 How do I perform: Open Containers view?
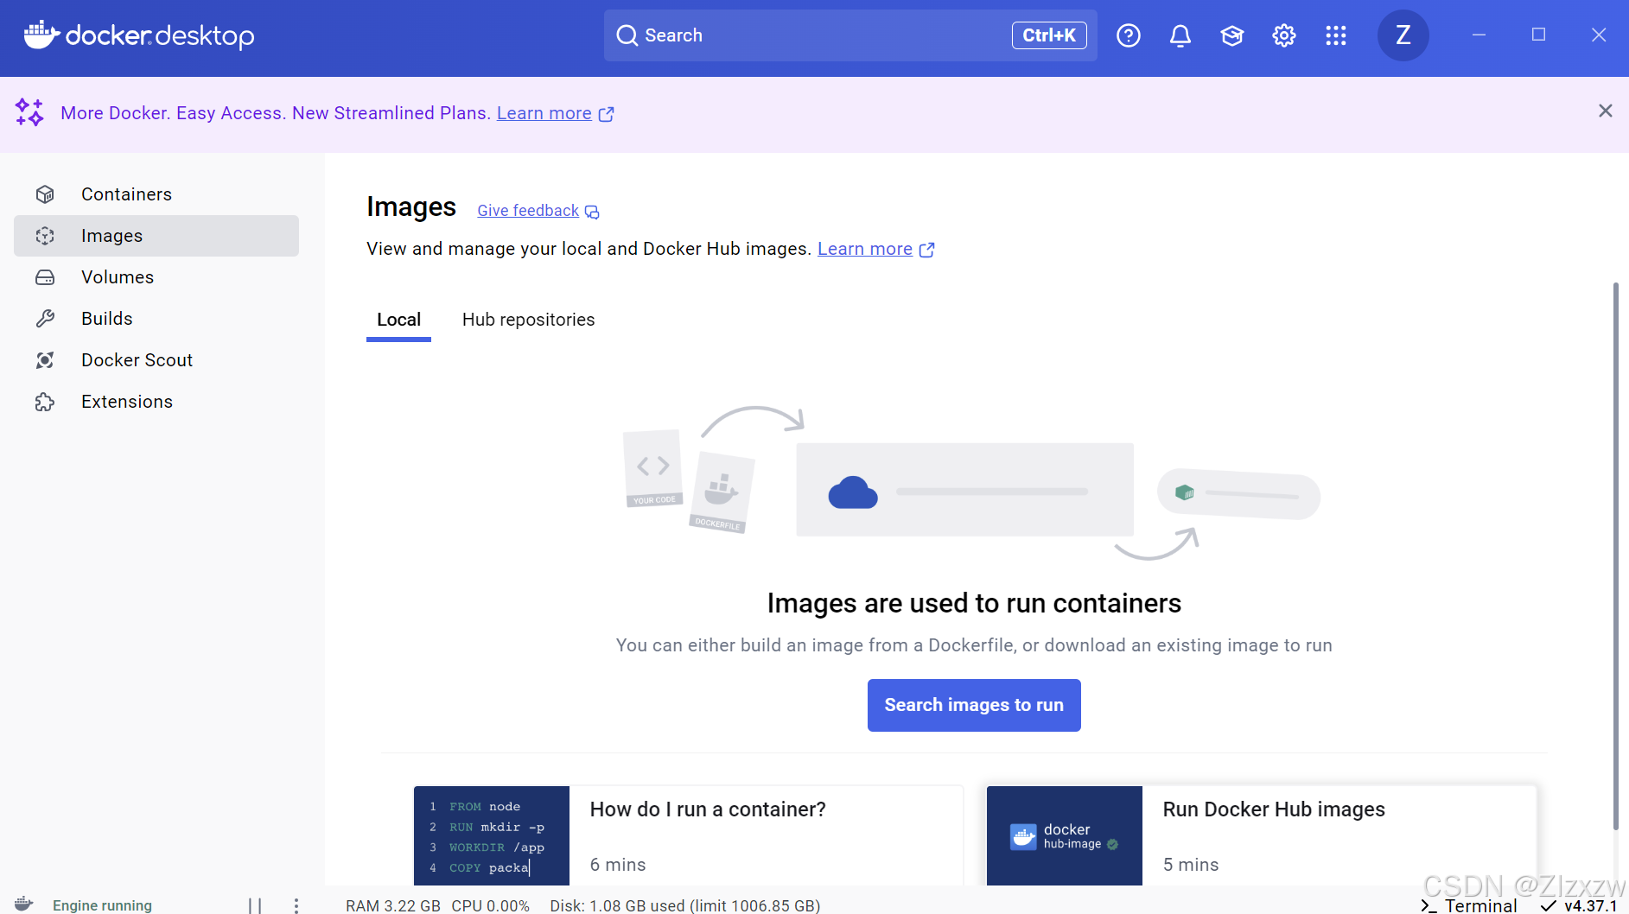[156, 194]
